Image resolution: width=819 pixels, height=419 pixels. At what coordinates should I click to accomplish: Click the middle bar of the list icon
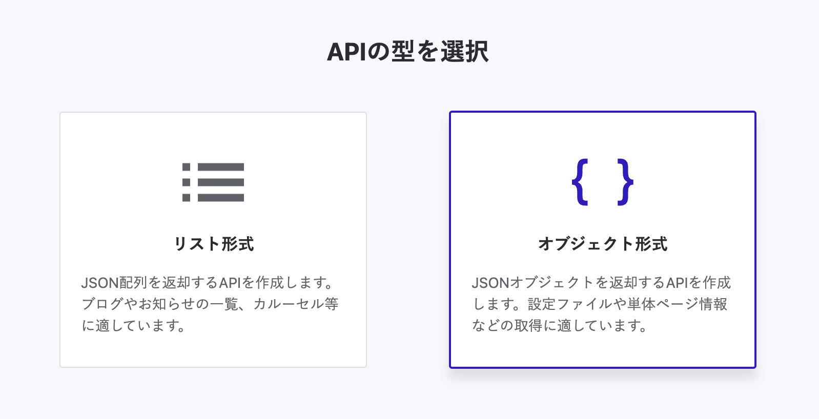click(x=221, y=182)
